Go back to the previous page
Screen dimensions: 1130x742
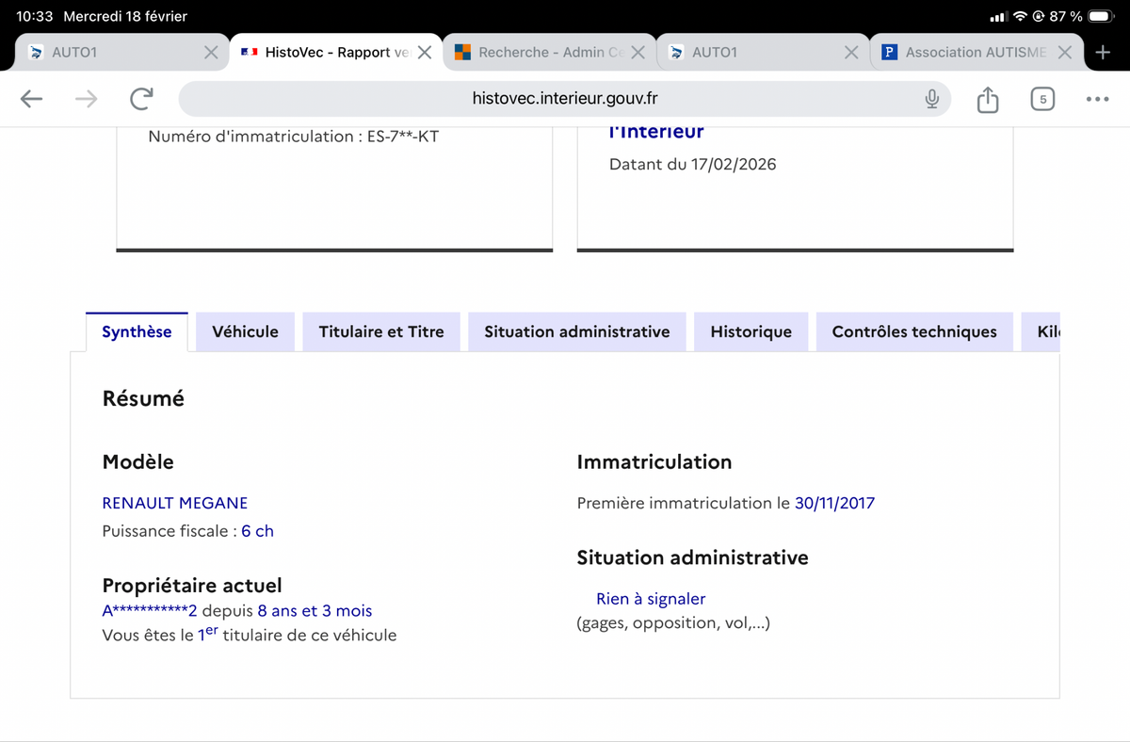coord(31,99)
